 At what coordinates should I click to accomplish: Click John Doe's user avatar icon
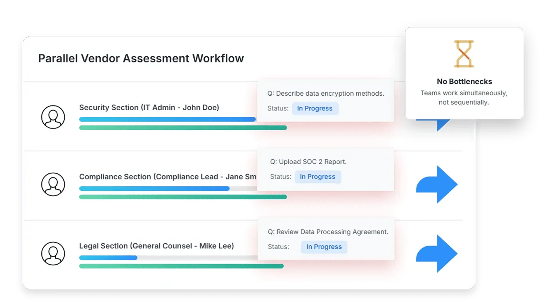[53, 117]
